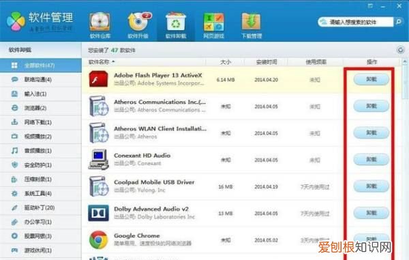The width and height of the screenshot is (409, 260).
Task: Click the refresh list icon
Action: [x=400, y=50]
